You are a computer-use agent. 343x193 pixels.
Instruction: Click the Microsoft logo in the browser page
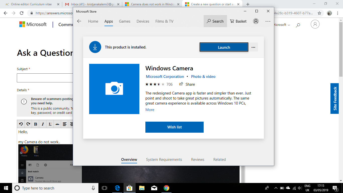point(33,24)
